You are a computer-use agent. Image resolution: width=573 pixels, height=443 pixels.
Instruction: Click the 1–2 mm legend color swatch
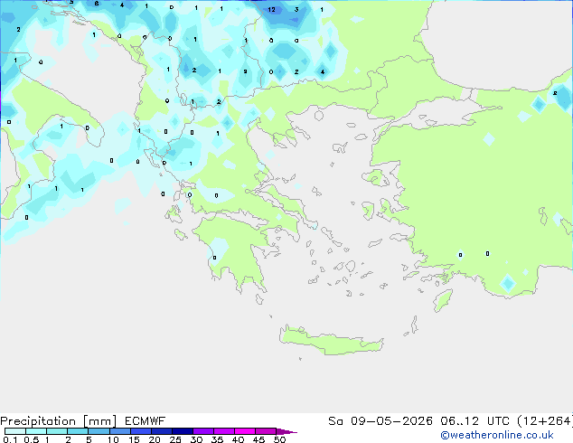click(x=57, y=431)
